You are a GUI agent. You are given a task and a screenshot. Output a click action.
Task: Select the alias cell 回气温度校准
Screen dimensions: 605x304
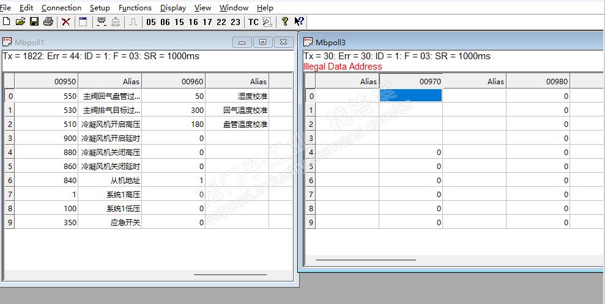click(237, 110)
